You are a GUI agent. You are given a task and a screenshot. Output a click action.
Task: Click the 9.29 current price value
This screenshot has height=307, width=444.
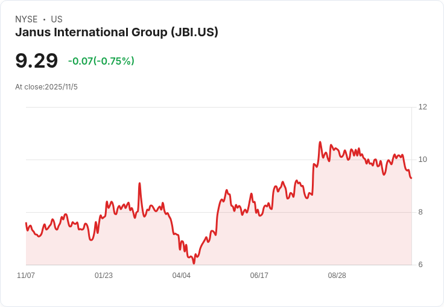coord(37,60)
